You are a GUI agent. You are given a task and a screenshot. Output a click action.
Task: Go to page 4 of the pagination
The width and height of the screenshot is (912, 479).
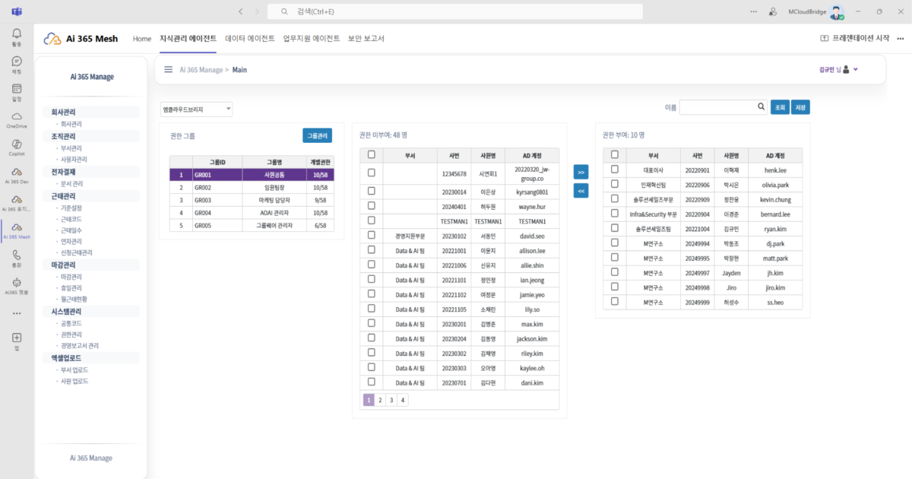coord(403,400)
